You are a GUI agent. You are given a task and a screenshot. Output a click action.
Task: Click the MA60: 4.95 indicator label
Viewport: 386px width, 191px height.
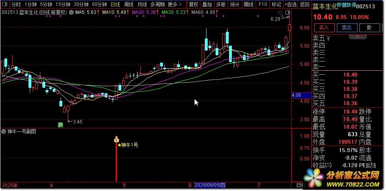pyautogui.click(x=205, y=12)
